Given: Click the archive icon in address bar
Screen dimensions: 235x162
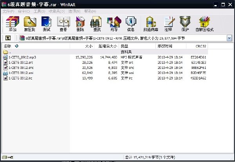Looking at the screenshot, I should pyautogui.click(x=22, y=38).
